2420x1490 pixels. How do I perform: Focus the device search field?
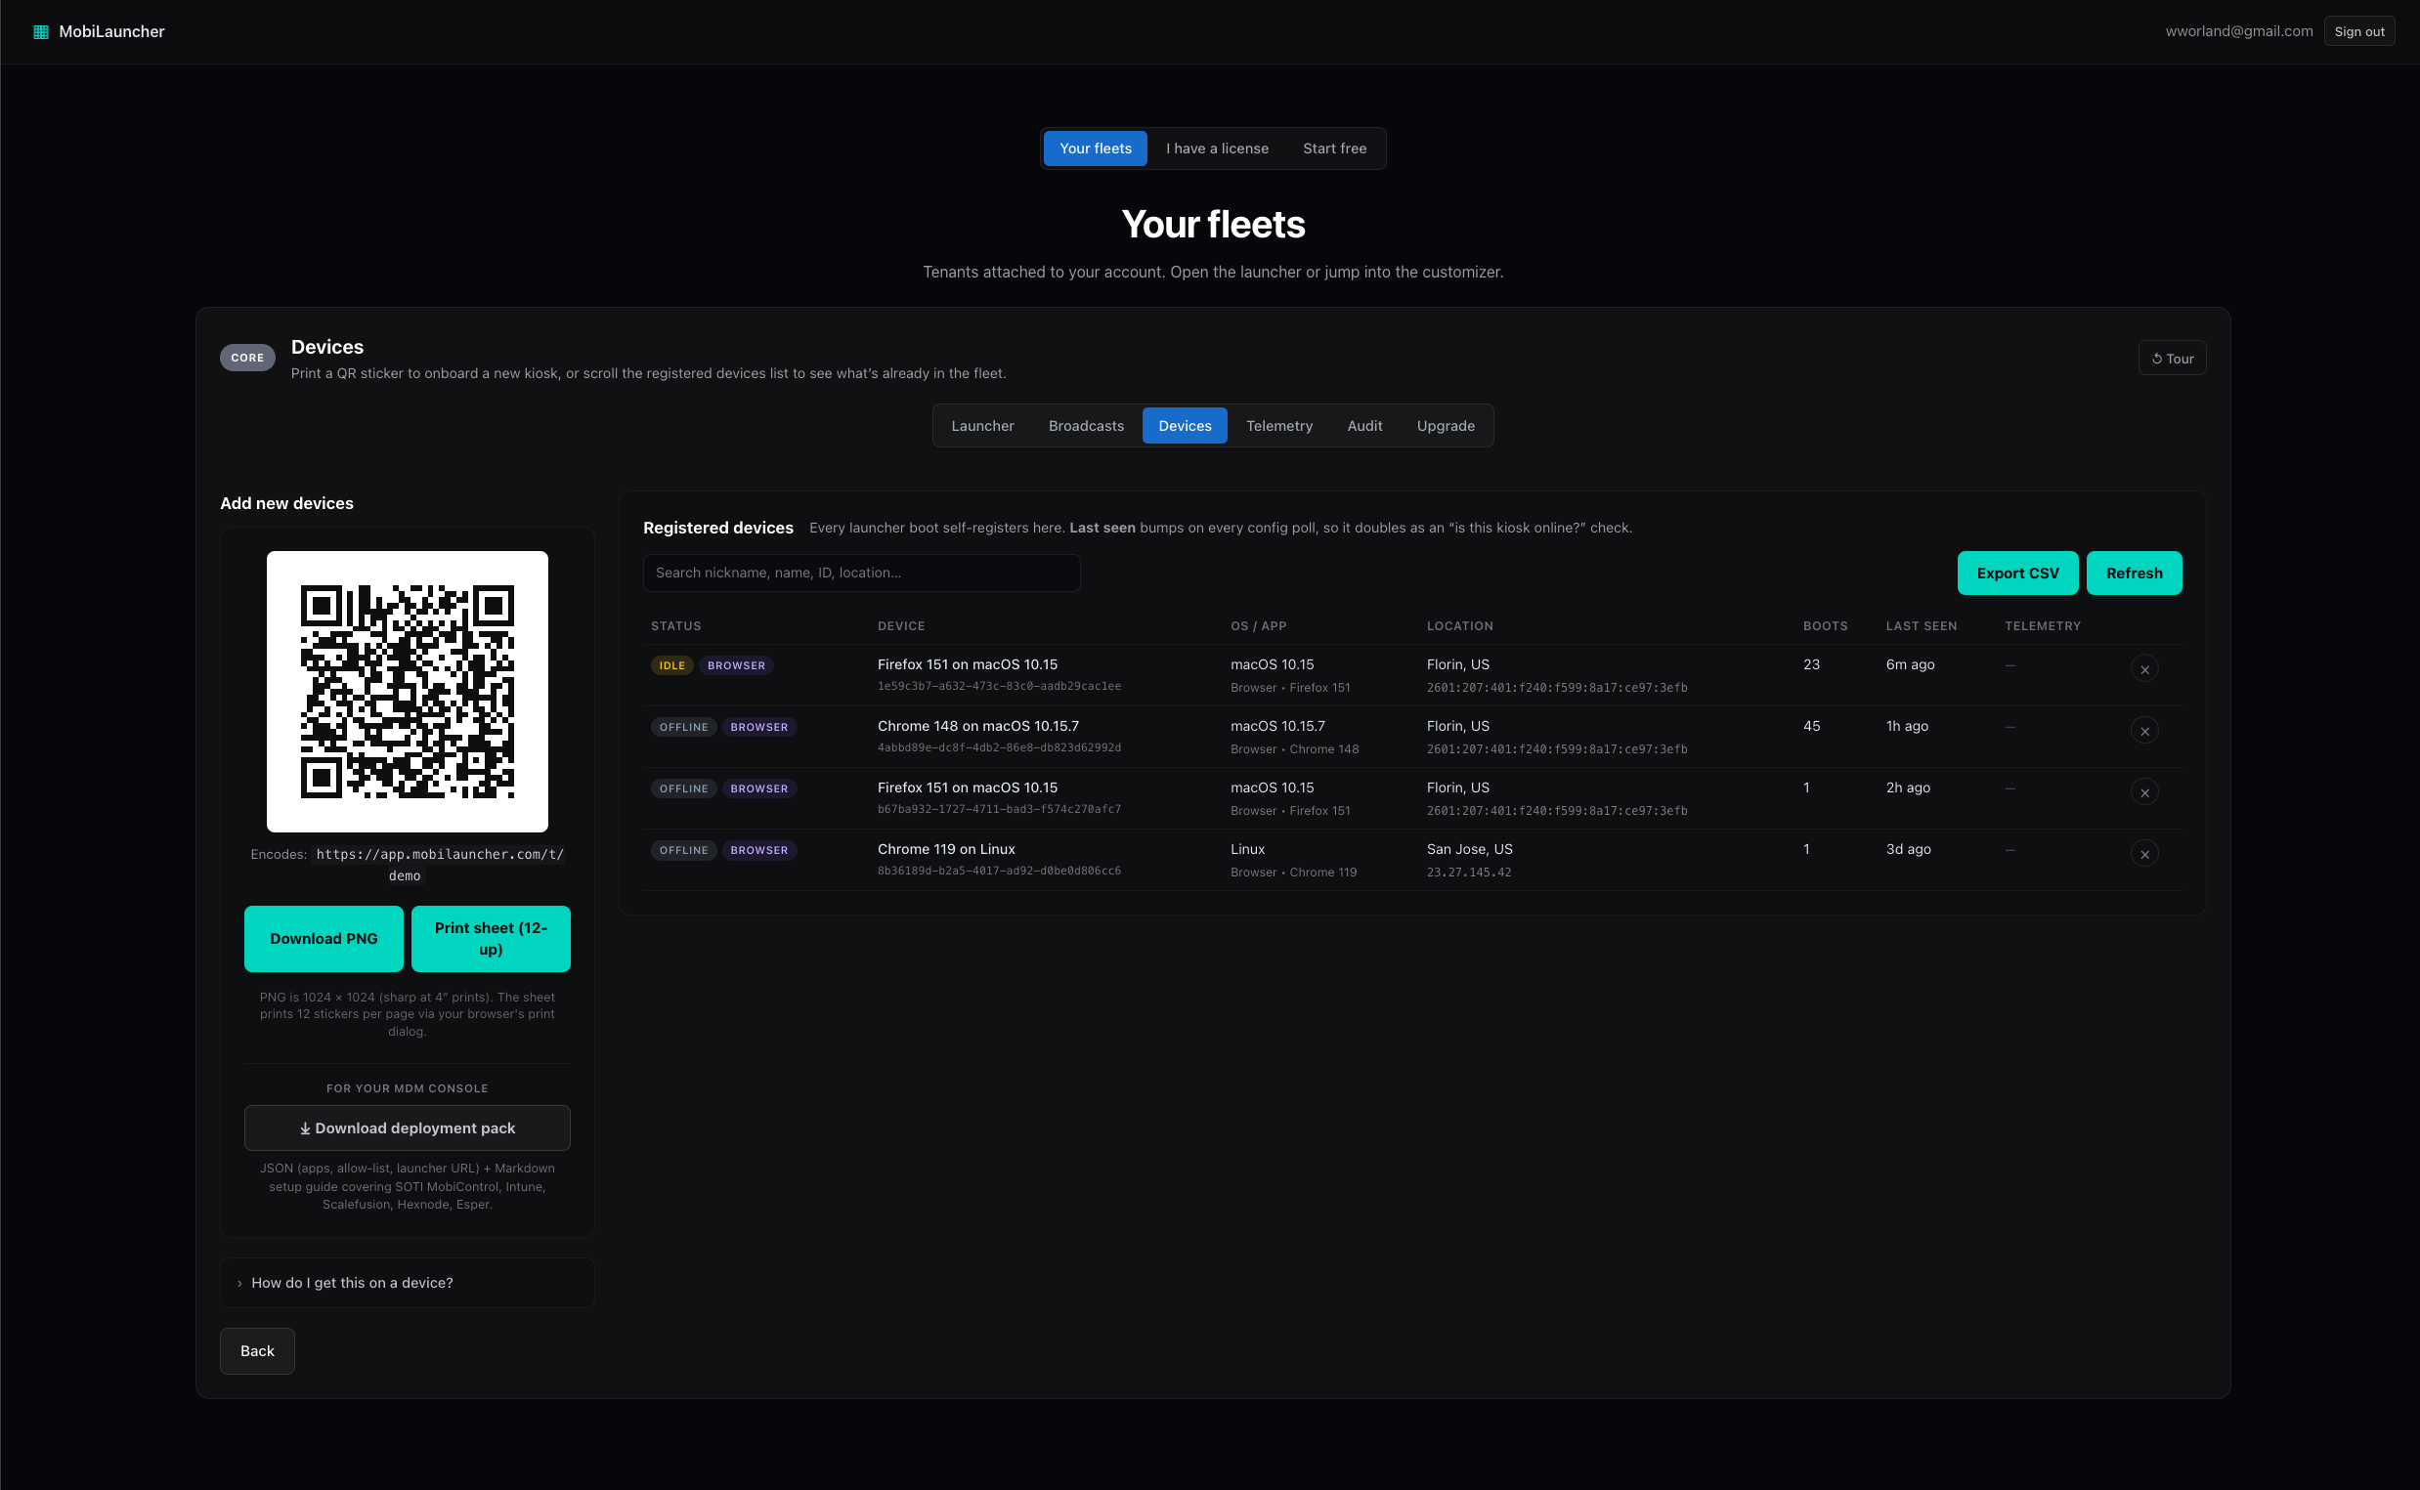tap(860, 574)
